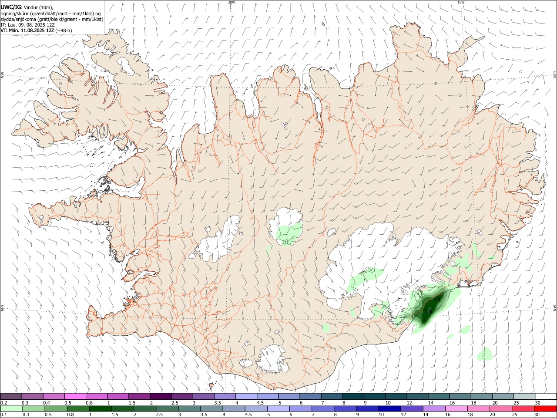
Task: Click the light pink 16–18 swatch in bottom legend row
Action: (456, 408)
